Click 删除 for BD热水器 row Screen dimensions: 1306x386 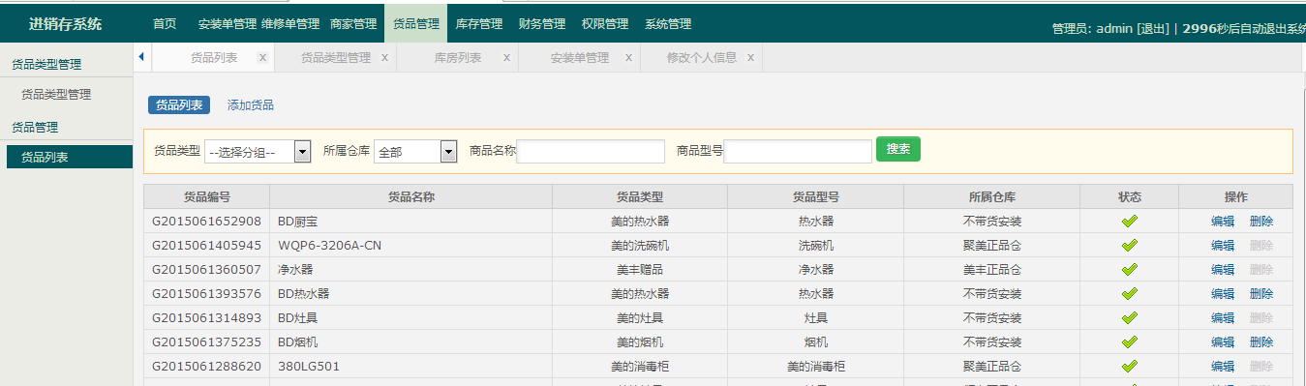click(x=1261, y=294)
